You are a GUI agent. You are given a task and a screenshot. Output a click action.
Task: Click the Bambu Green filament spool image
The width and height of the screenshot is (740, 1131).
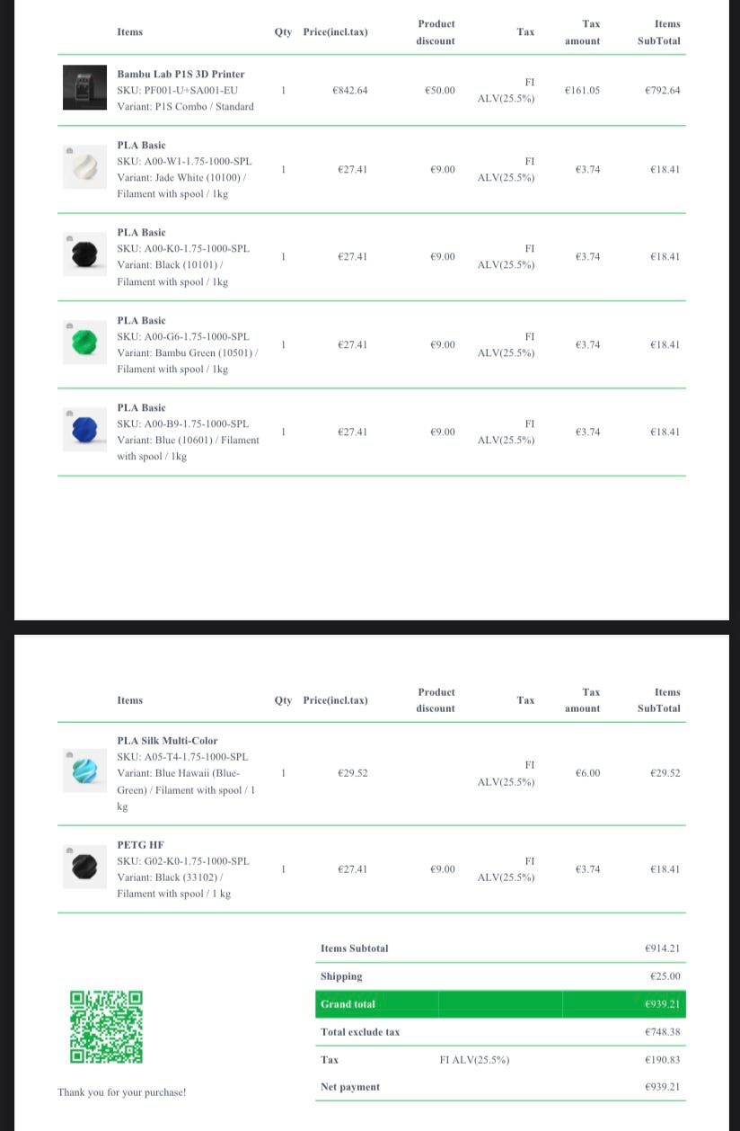point(84,343)
